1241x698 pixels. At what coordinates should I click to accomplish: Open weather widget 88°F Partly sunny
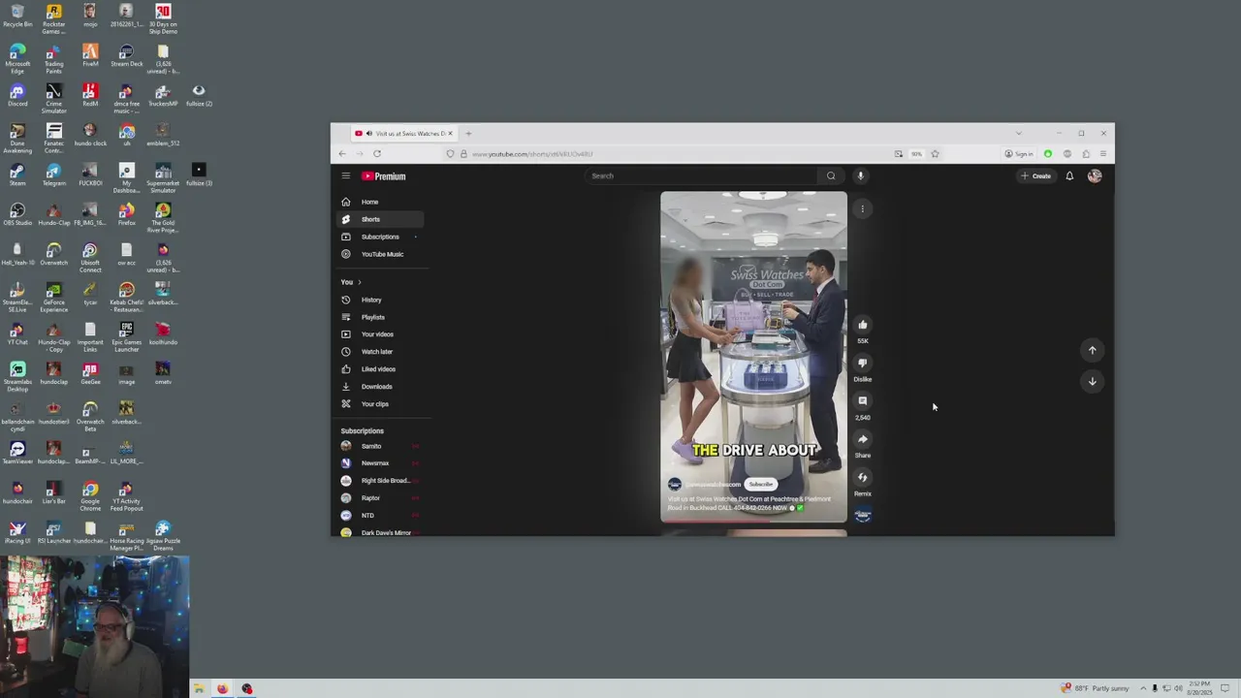tap(1096, 688)
